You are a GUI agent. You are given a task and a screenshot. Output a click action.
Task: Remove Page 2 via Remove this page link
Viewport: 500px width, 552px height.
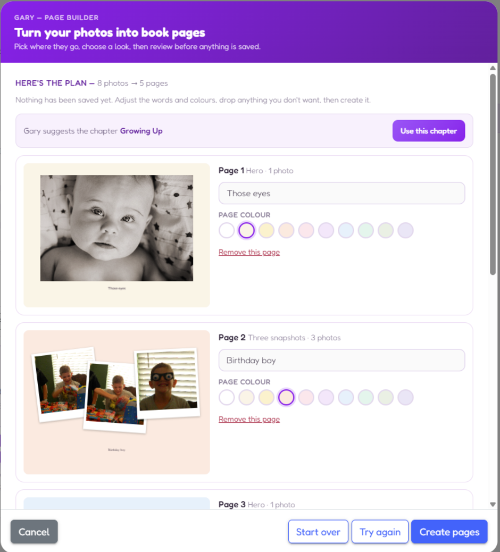click(249, 419)
